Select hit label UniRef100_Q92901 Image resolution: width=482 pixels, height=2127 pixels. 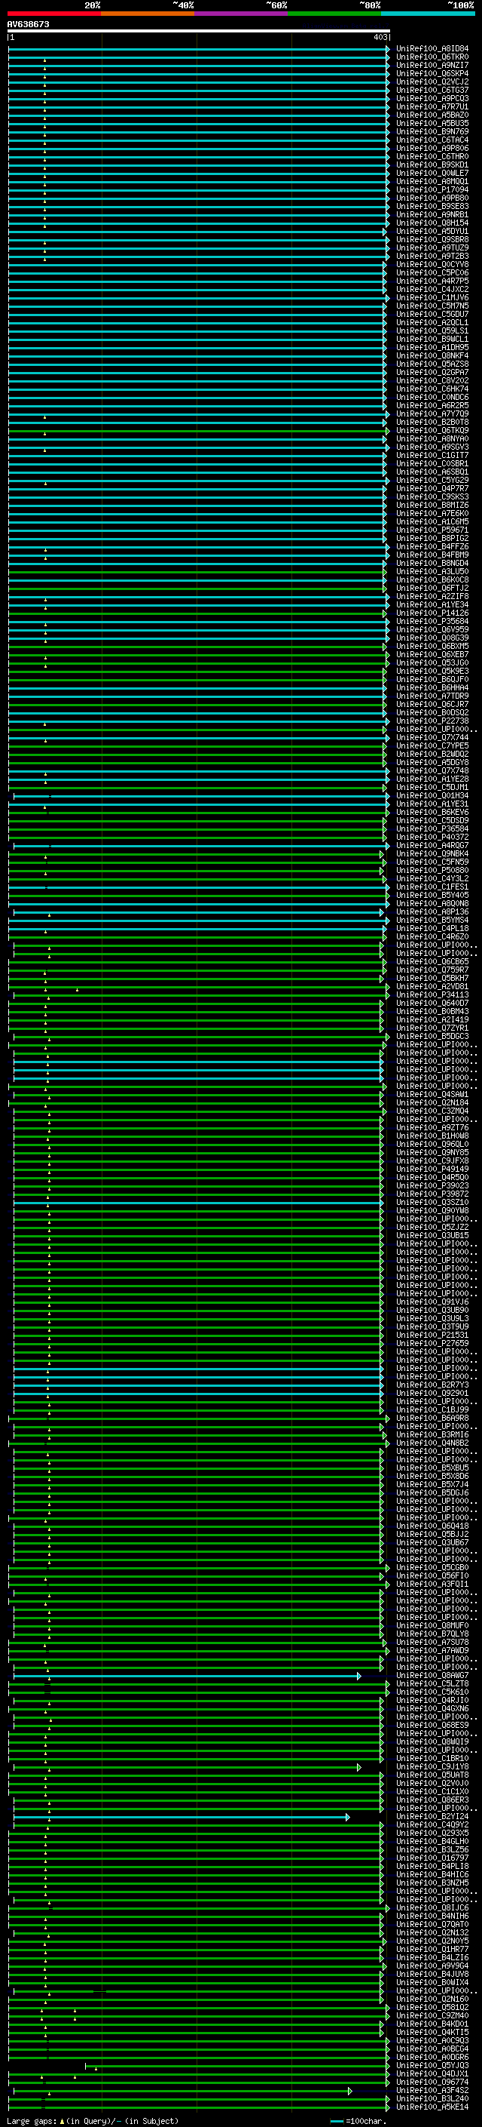[432, 1394]
